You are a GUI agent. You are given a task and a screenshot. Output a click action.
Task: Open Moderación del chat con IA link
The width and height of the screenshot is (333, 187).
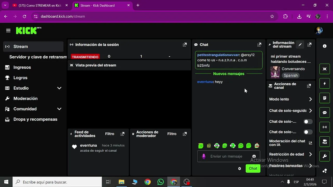click(x=290, y=143)
